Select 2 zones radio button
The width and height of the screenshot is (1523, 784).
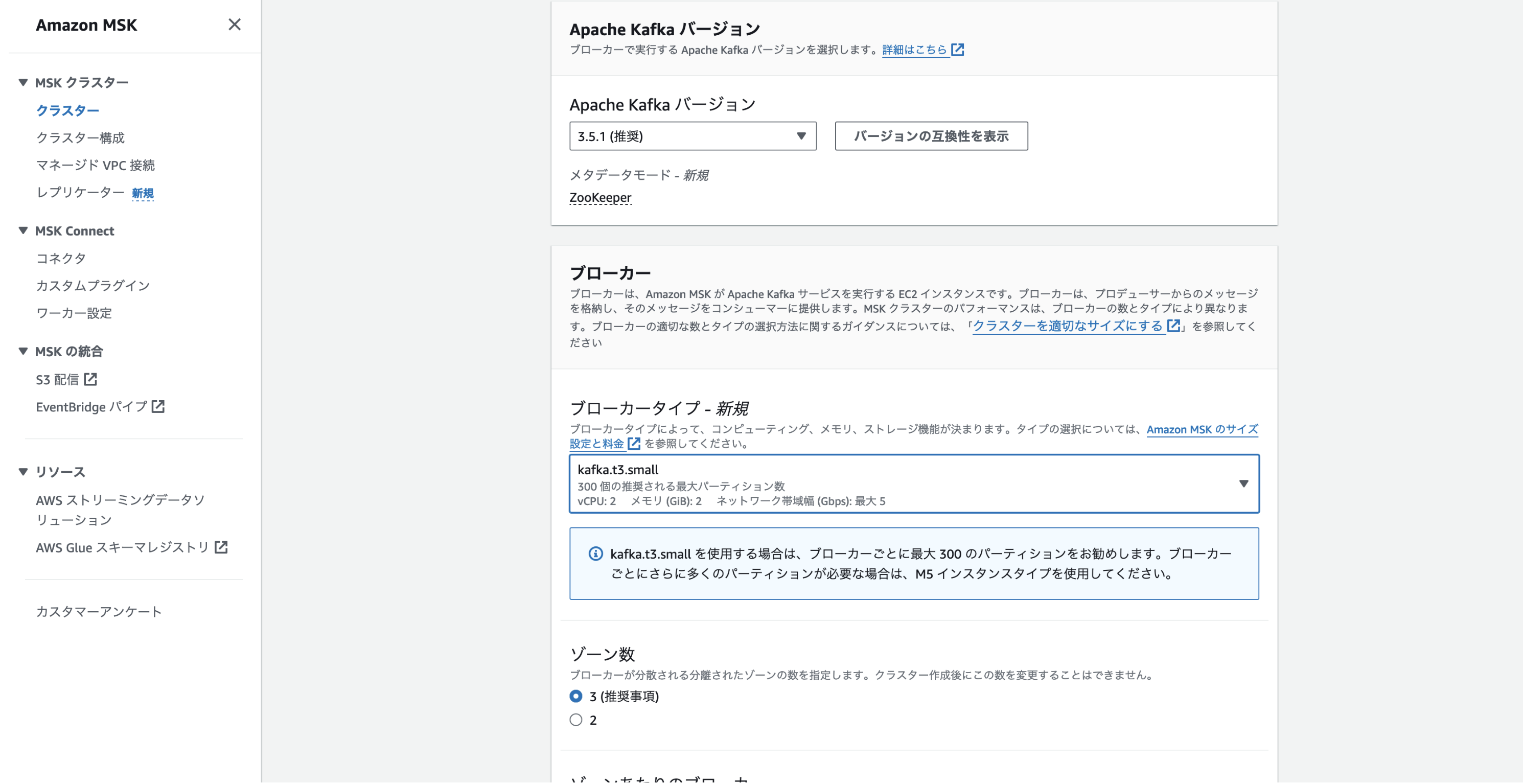click(x=575, y=720)
